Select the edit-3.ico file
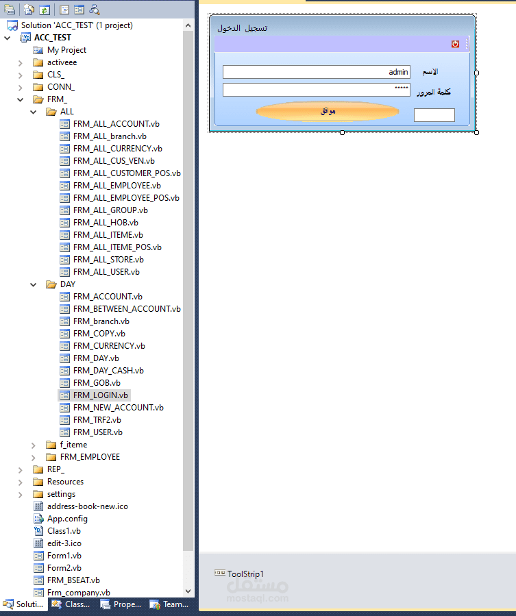 64,543
